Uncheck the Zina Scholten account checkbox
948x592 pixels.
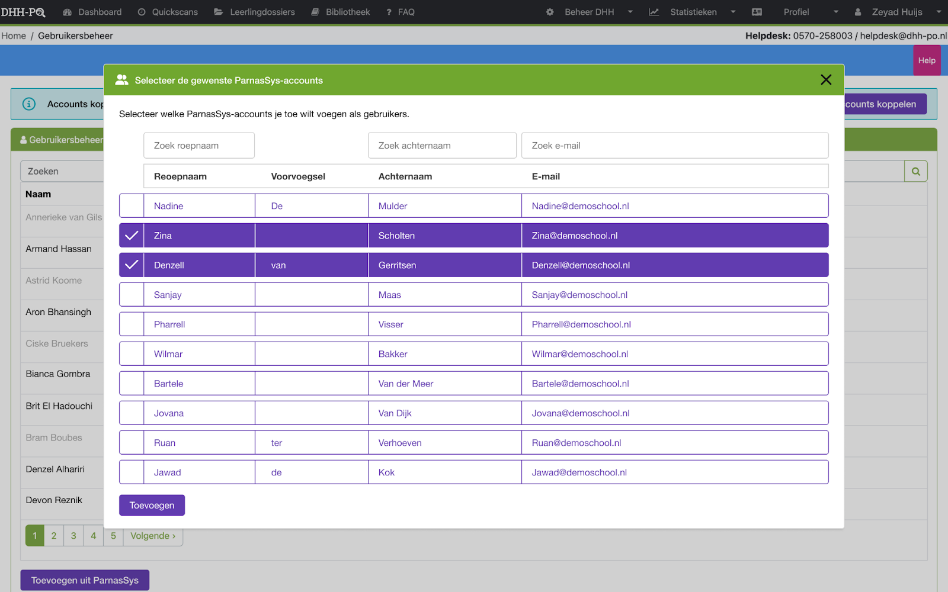tap(132, 236)
